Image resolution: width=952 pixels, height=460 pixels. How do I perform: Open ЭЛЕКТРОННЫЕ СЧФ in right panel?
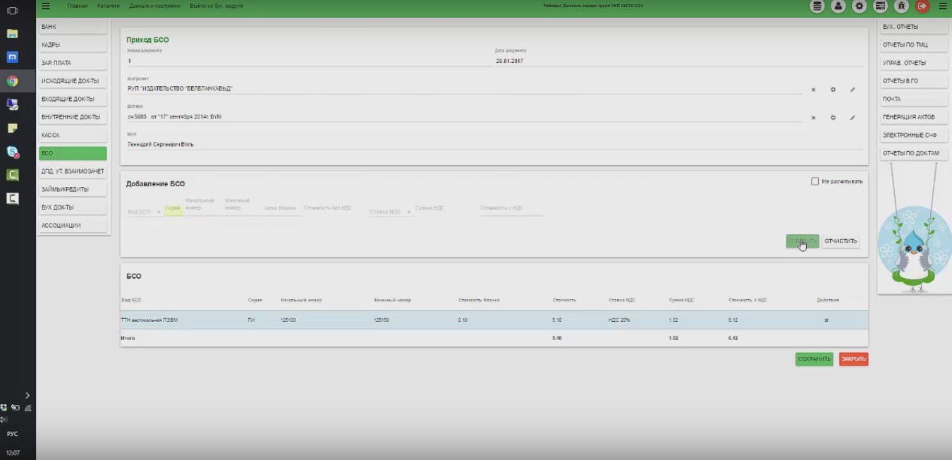click(915, 135)
